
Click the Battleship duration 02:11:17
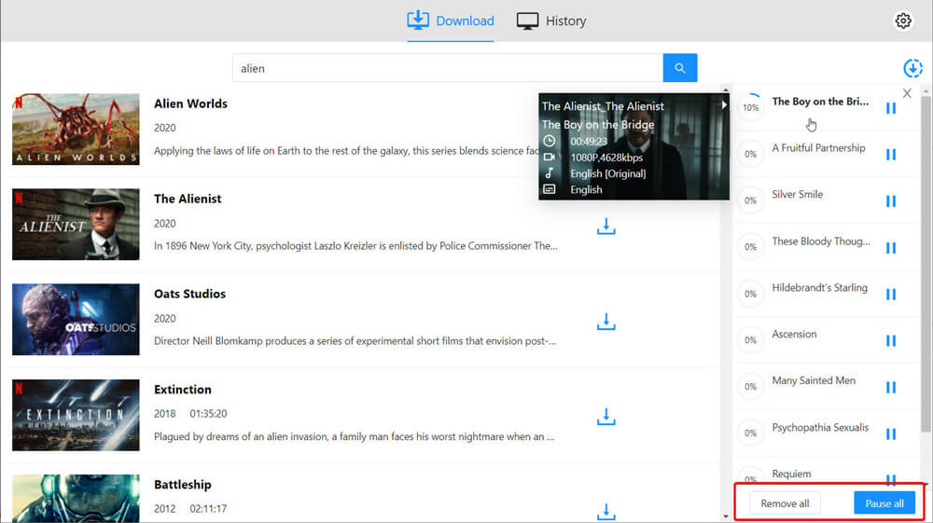[208, 509]
